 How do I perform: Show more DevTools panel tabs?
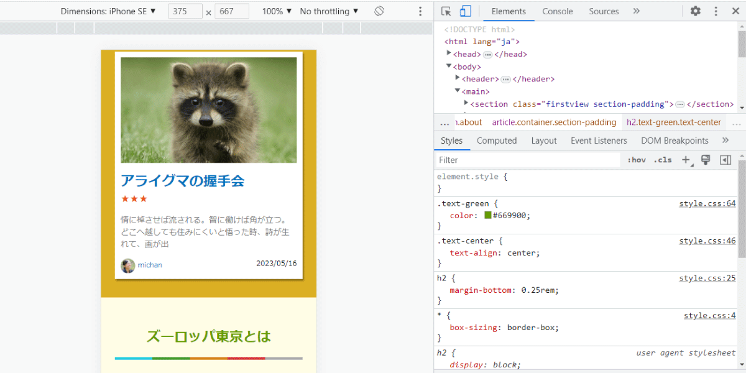[637, 11]
